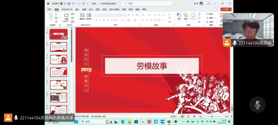Expand the saved-location dropdown in title bar

coord(117,4)
